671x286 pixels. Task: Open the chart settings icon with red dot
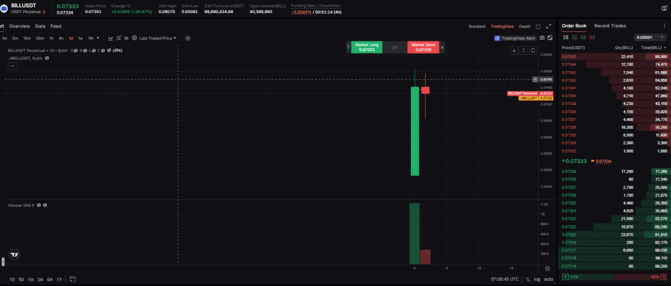pyautogui.click(x=119, y=38)
